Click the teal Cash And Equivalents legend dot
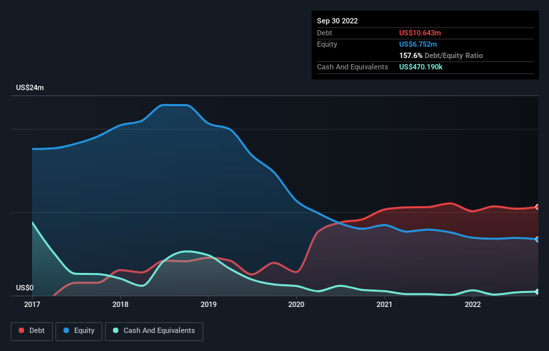549x351 pixels. (116, 330)
